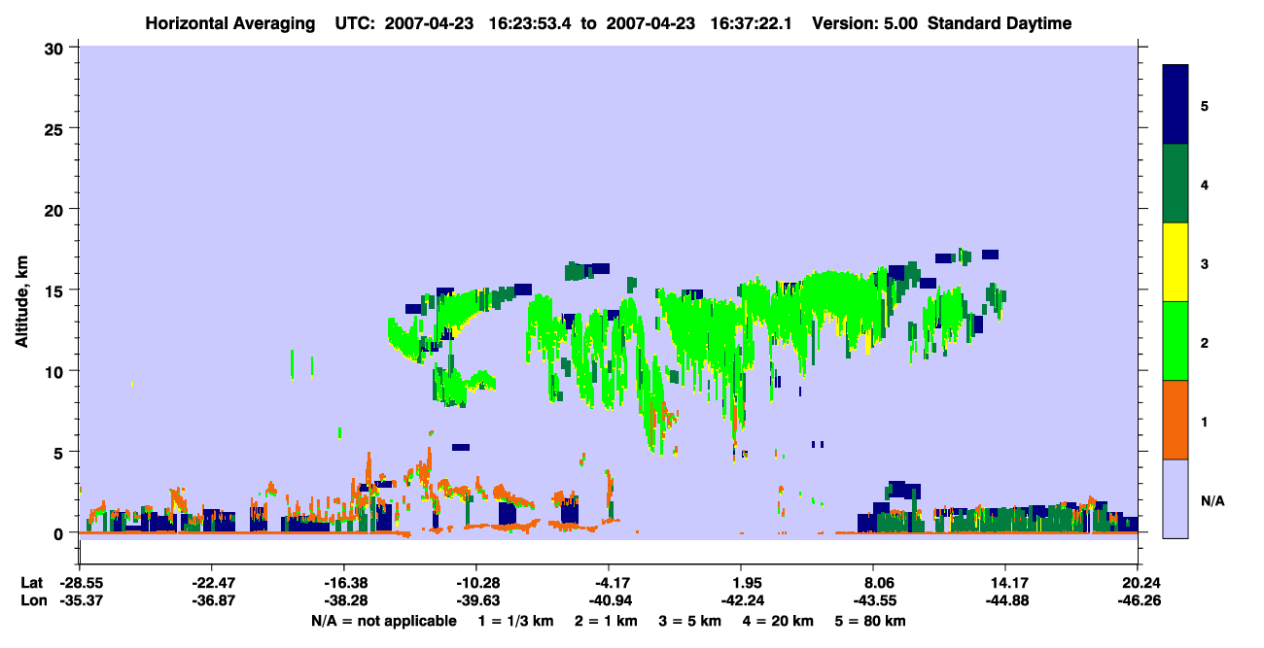Viewport: 1264px width, 648px height.
Task: Click the legend text 'N/A = not applicable'
Action: click(x=383, y=621)
